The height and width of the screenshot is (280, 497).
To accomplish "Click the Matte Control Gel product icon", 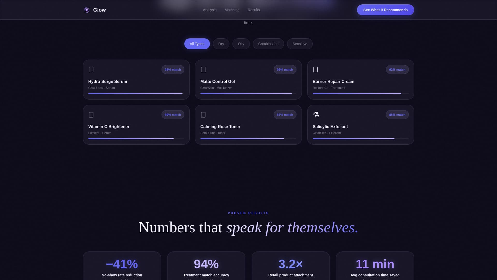I will click(x=203, y=69).
